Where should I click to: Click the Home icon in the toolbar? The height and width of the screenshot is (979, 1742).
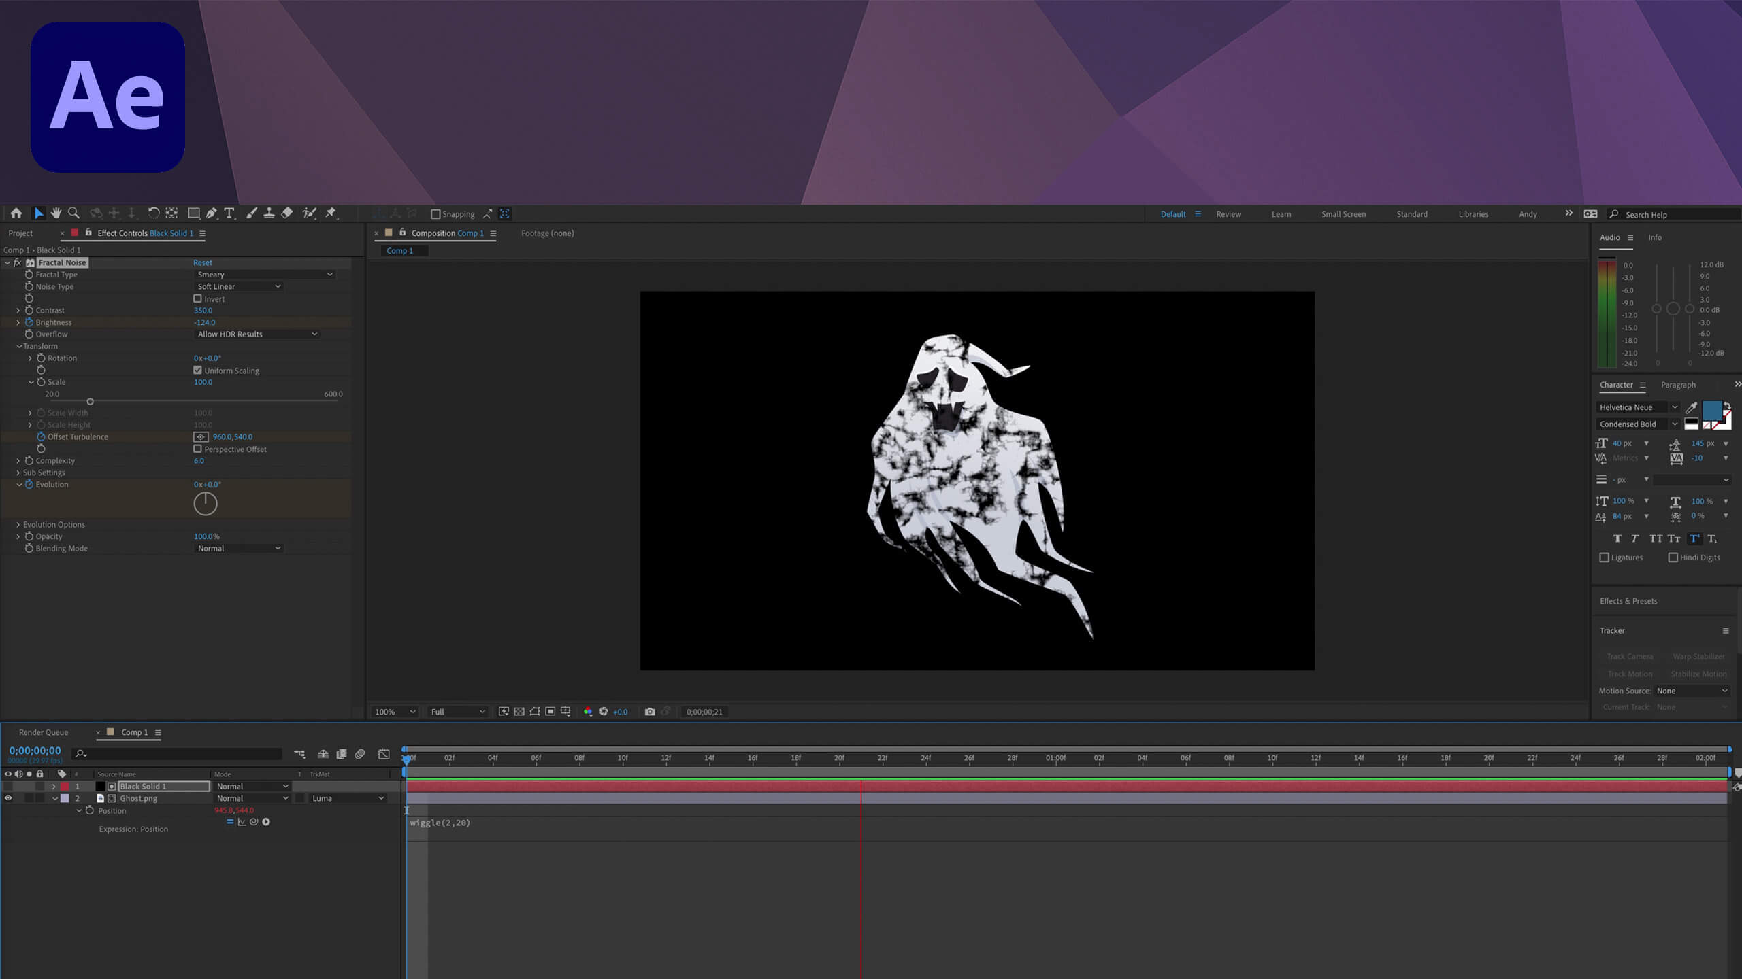[x=16, y=213]
